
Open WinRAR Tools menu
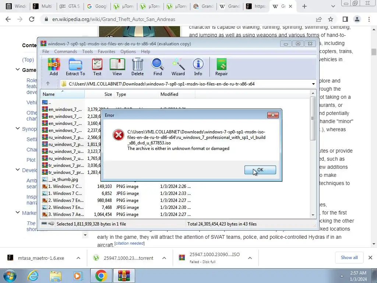(x=87, y=52)
